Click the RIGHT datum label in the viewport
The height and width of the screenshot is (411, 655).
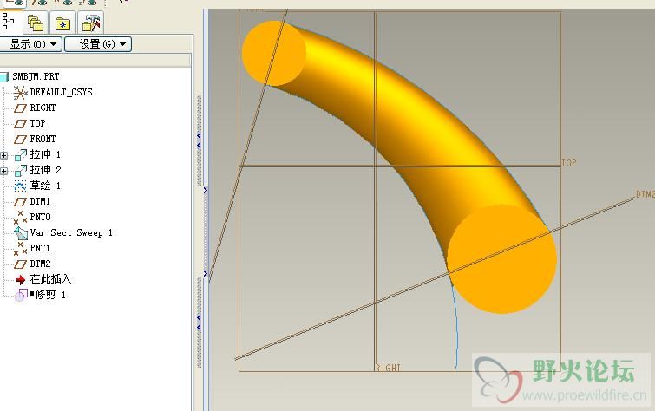388,368
